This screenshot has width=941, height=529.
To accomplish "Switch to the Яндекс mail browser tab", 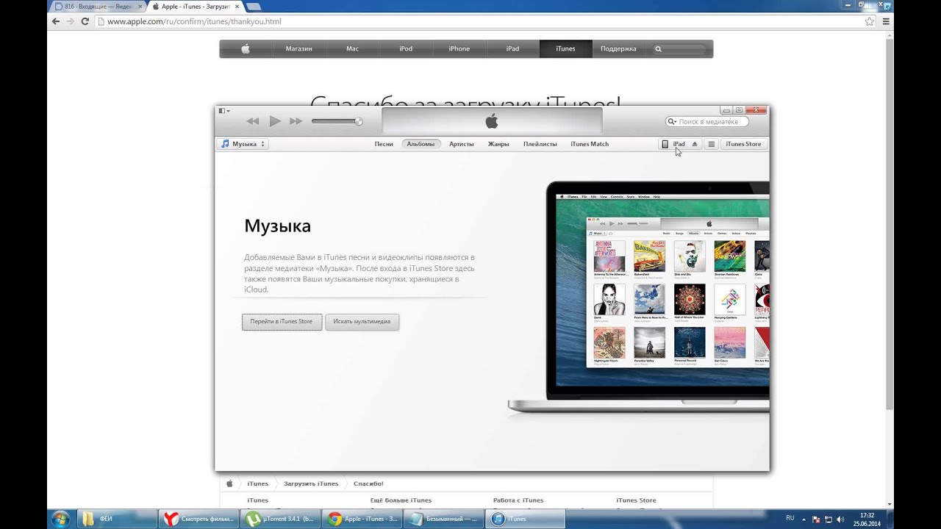I will click(98, 7).
